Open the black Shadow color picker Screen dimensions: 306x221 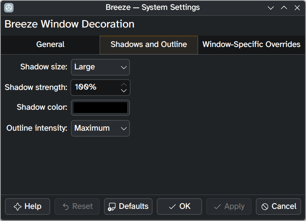point(100,108)
